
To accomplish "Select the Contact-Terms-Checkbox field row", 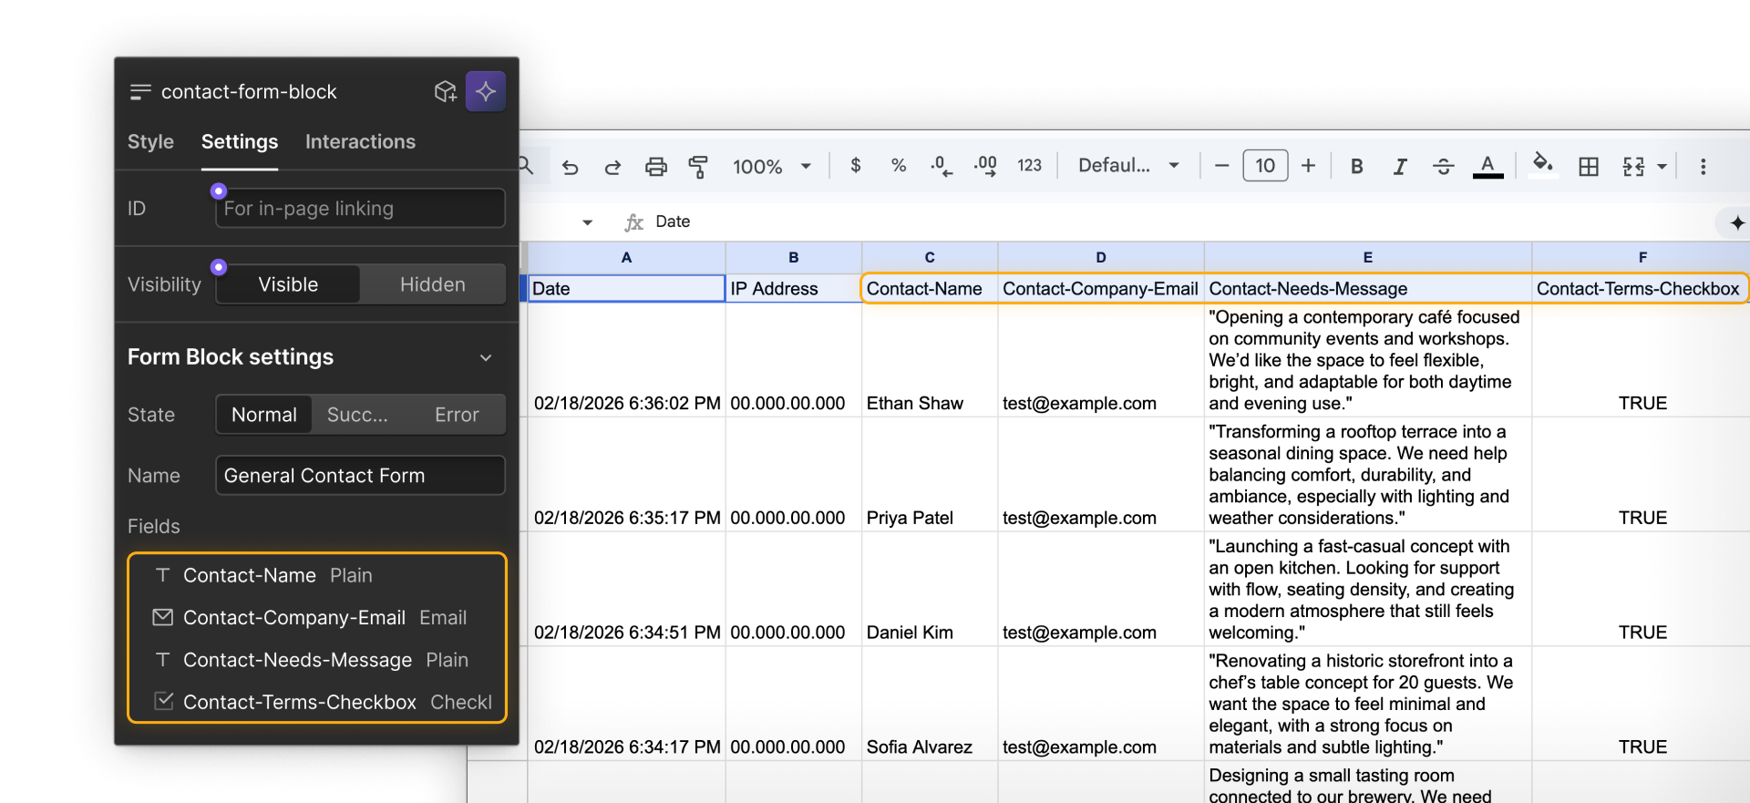I will [317, 702].
